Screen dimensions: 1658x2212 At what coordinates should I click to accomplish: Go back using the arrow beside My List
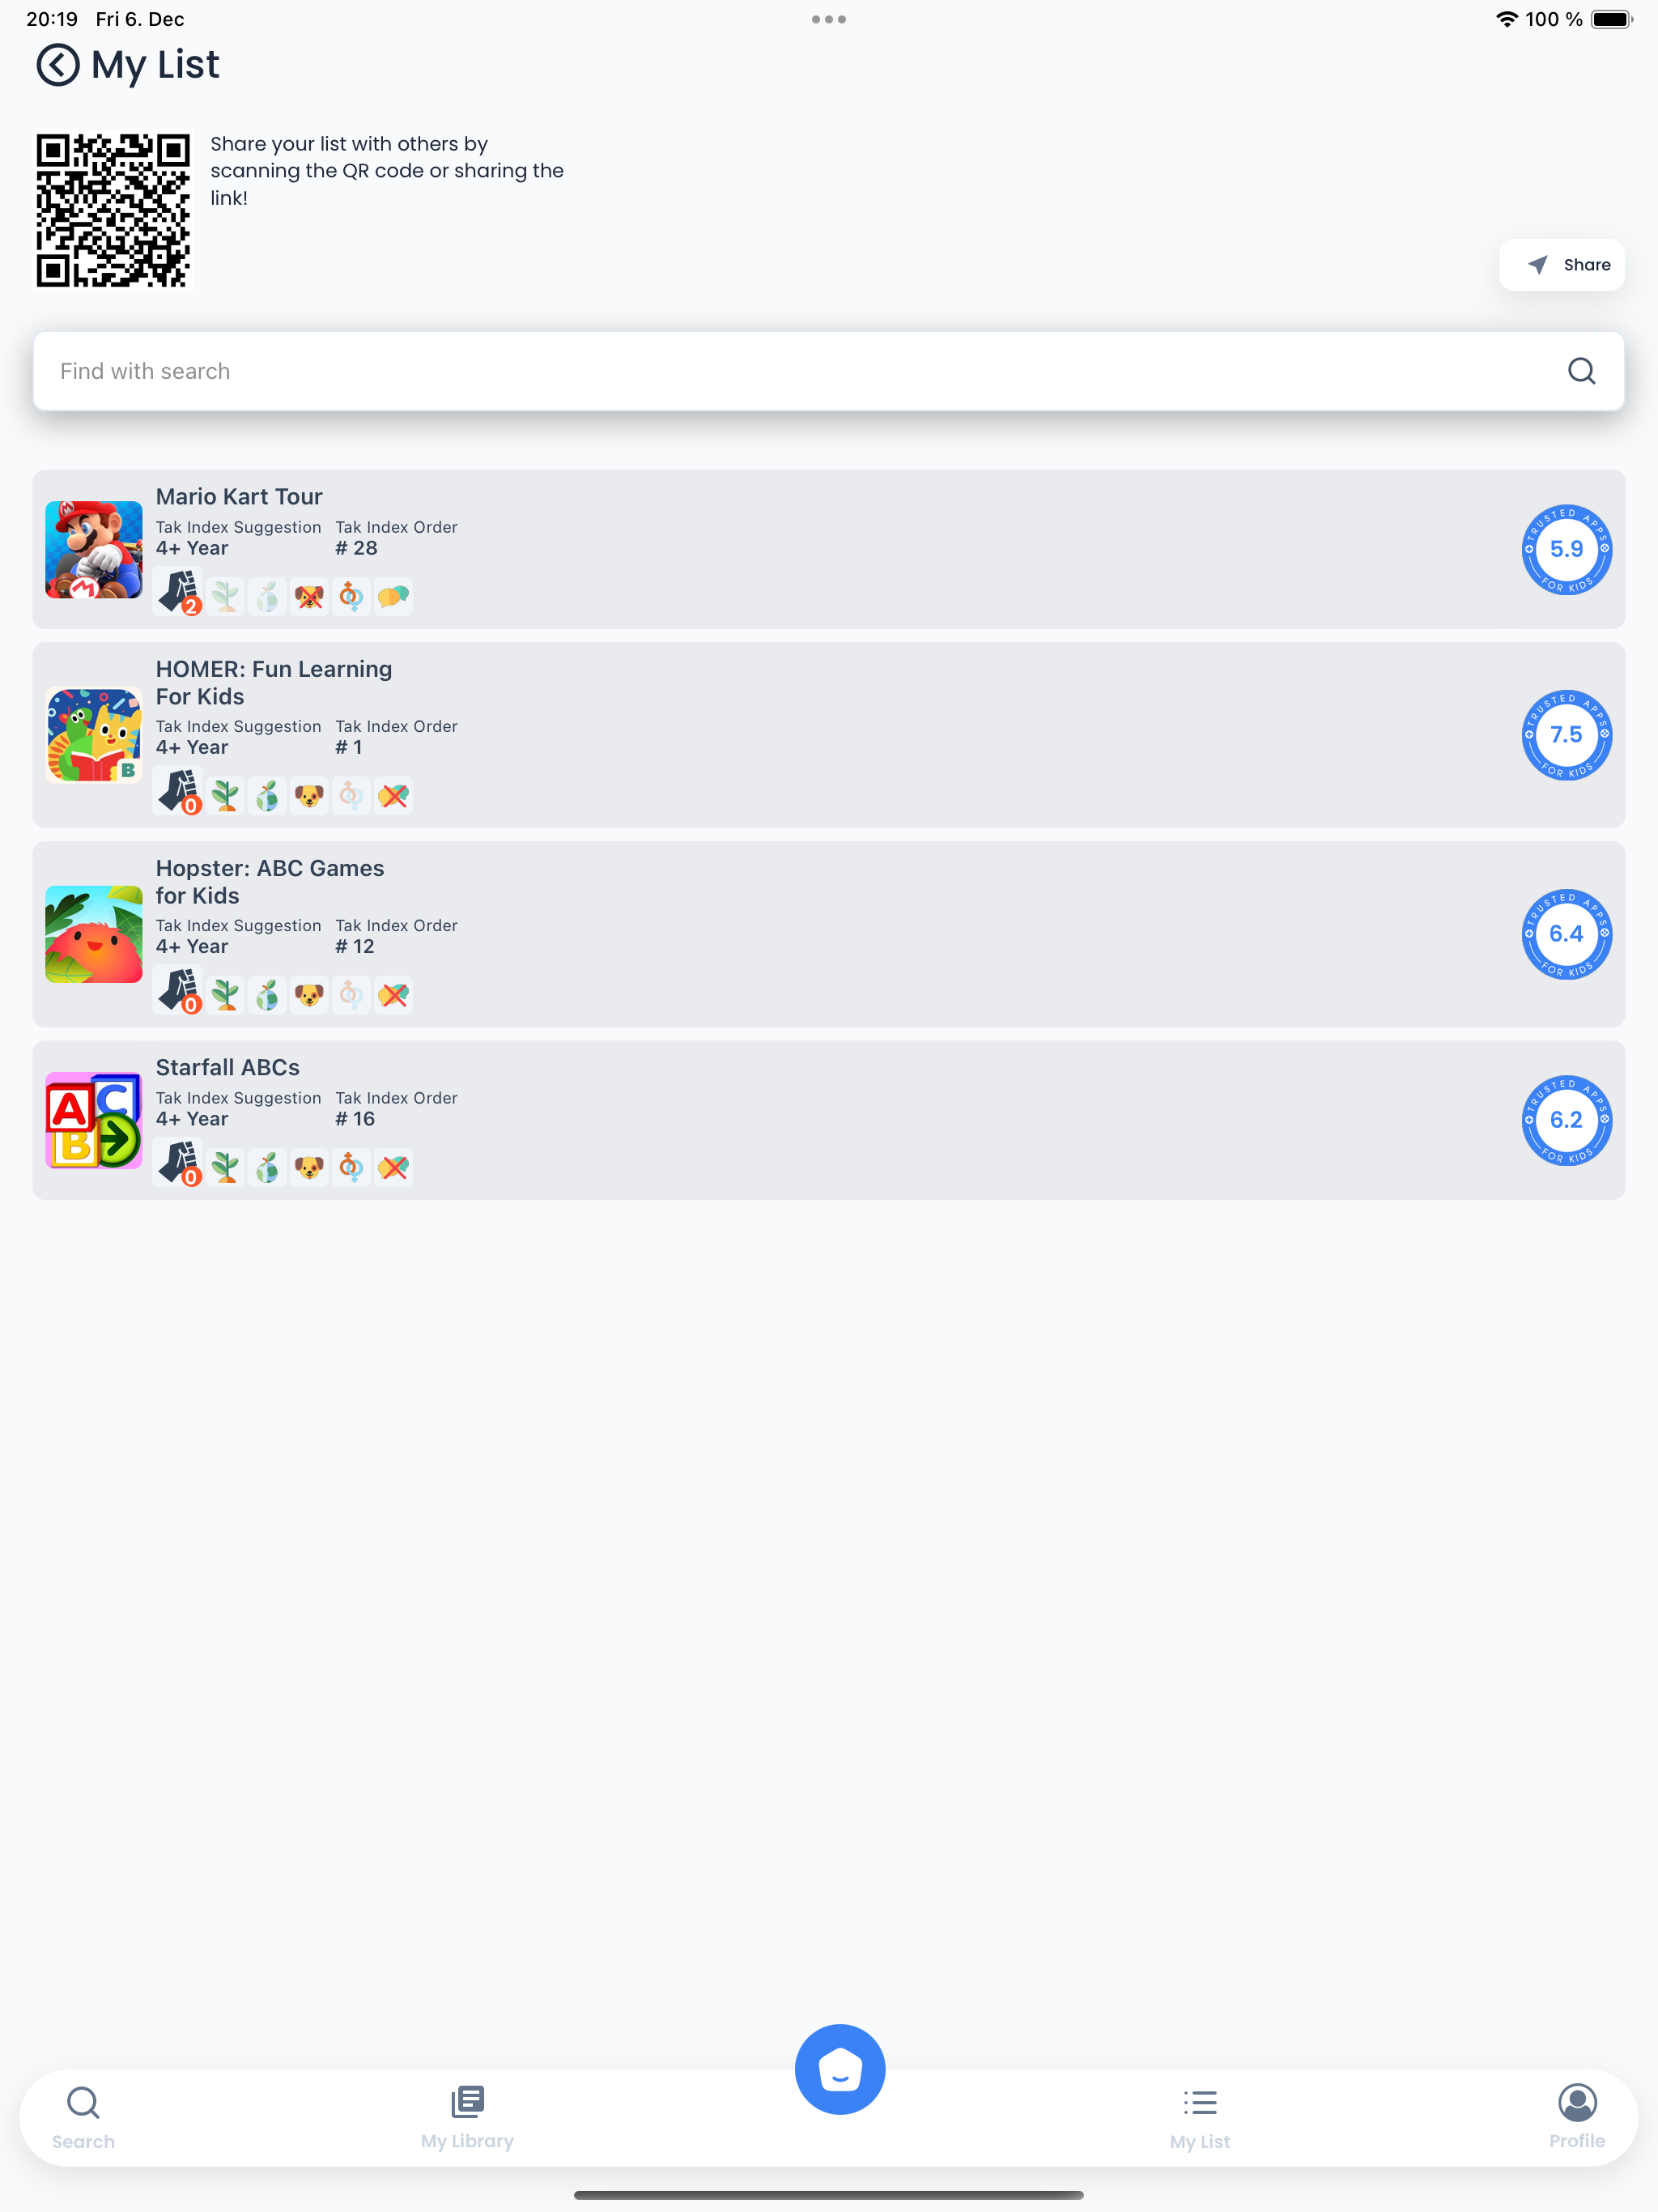(x=58, y=65)
